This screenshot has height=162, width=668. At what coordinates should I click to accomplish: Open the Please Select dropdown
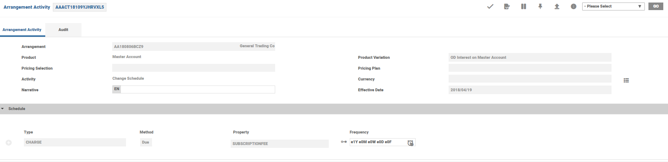(613, 6)
